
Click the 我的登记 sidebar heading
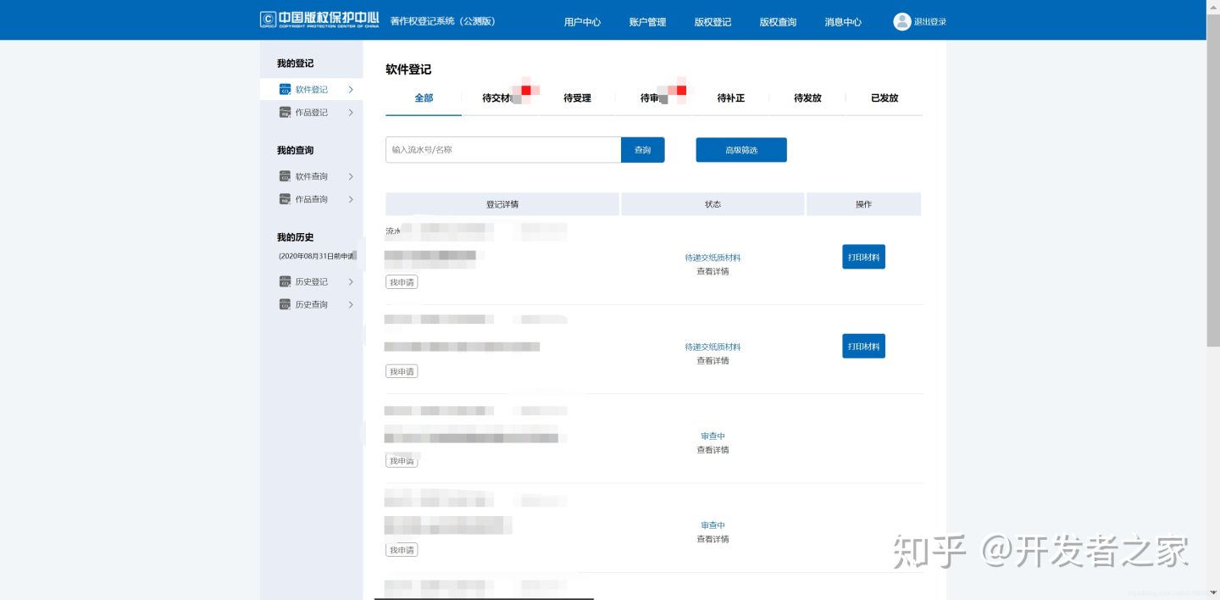(295, 64)
